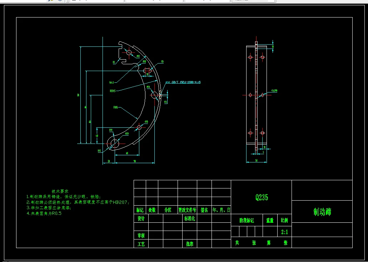Click the 90 horizontal dimension value
The width and height of the screenshot is (368, 262).
pyautogui.click(x=135, y=161)
